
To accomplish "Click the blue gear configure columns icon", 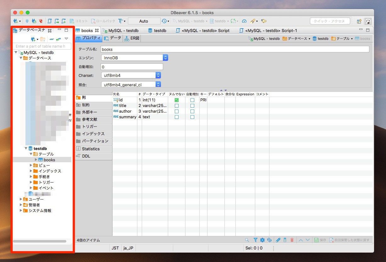I will 262,240.
